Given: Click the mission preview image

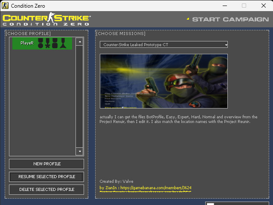Looking at the screenshot, I should click(x=164, y=81).
